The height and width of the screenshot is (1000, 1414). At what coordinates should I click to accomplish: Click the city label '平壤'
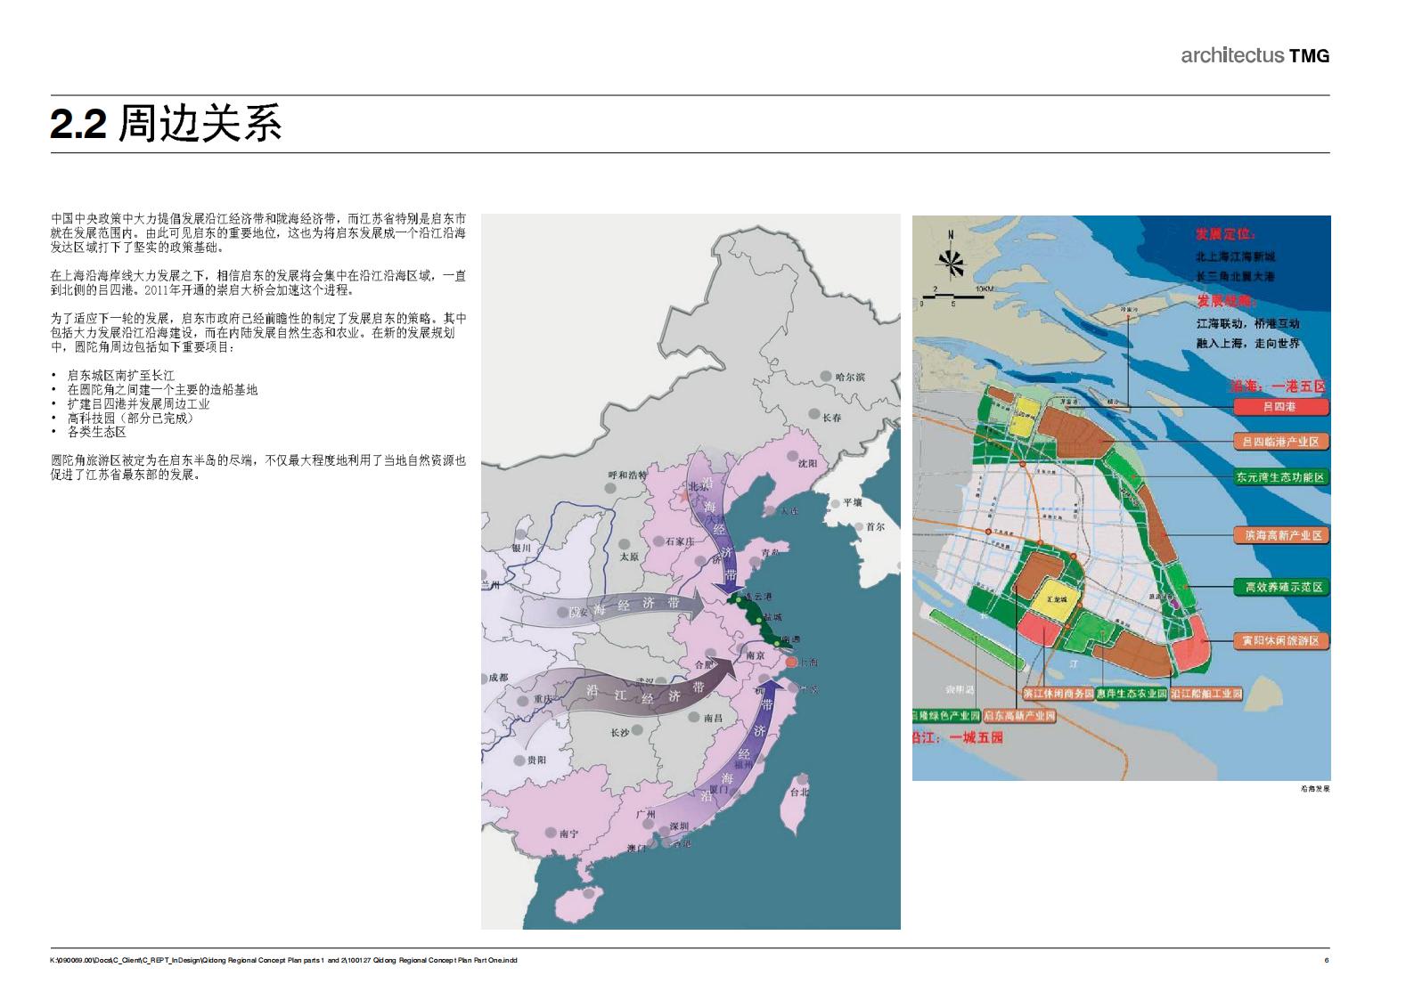pos(853,504)
